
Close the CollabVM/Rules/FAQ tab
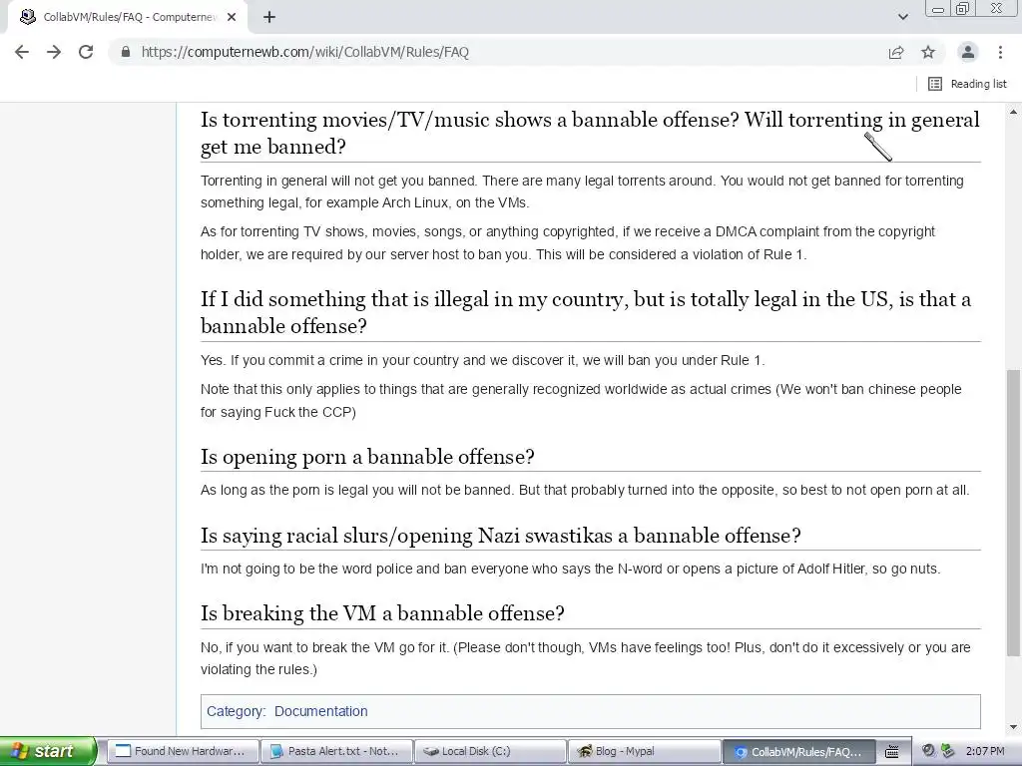[232, 17]
